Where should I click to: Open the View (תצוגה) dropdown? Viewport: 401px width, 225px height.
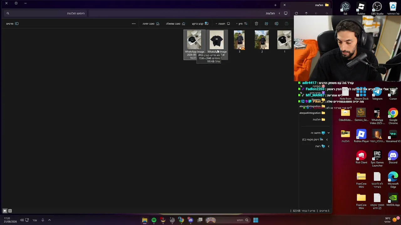coord(223,24)
